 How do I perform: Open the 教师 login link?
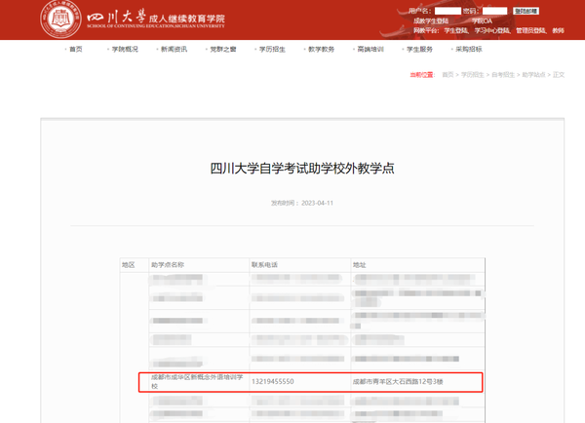pyautogui.click(x=558, y=30)
